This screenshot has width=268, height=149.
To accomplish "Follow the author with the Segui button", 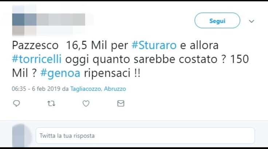I will click(217, 20).
